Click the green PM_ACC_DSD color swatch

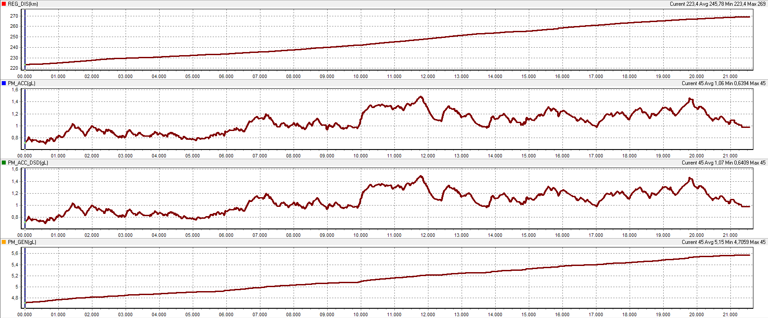(4, 163)
